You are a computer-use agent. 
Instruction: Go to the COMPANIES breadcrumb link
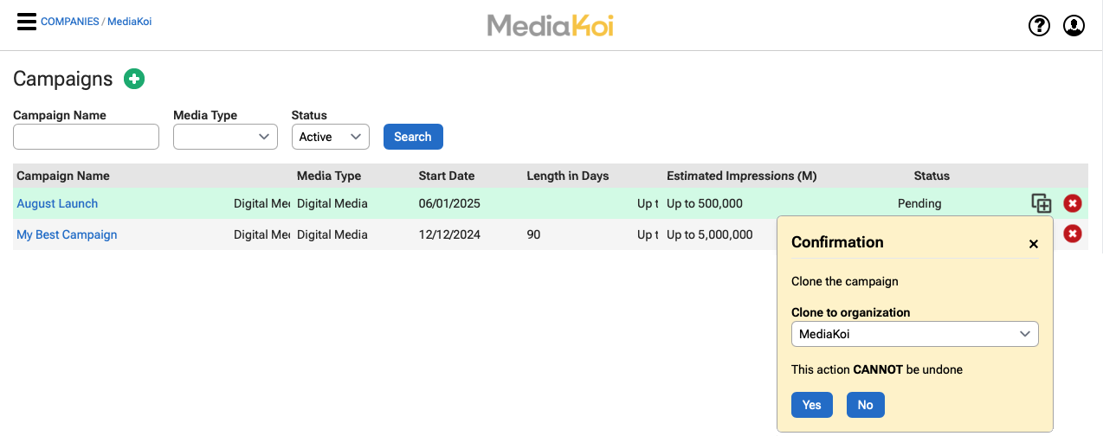pos(70,22)
